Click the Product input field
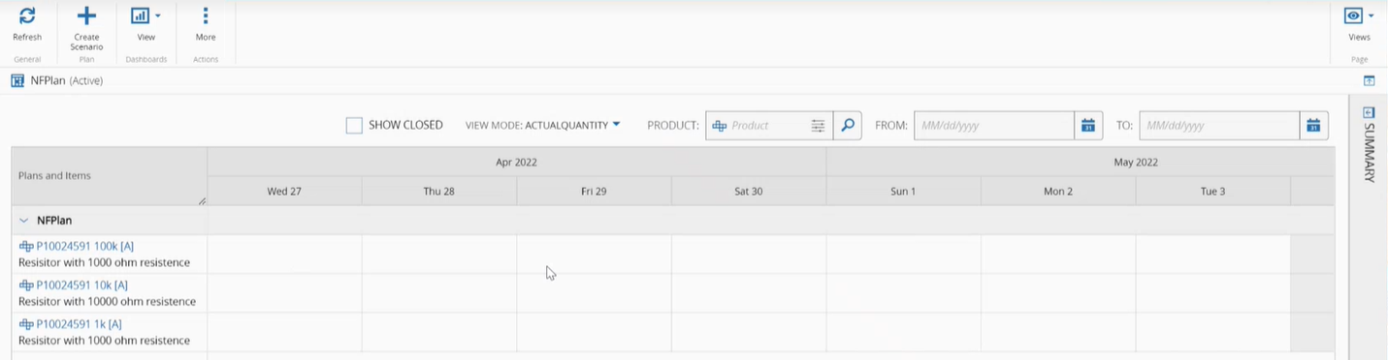 pyautogui.click(x=768, y=126)
